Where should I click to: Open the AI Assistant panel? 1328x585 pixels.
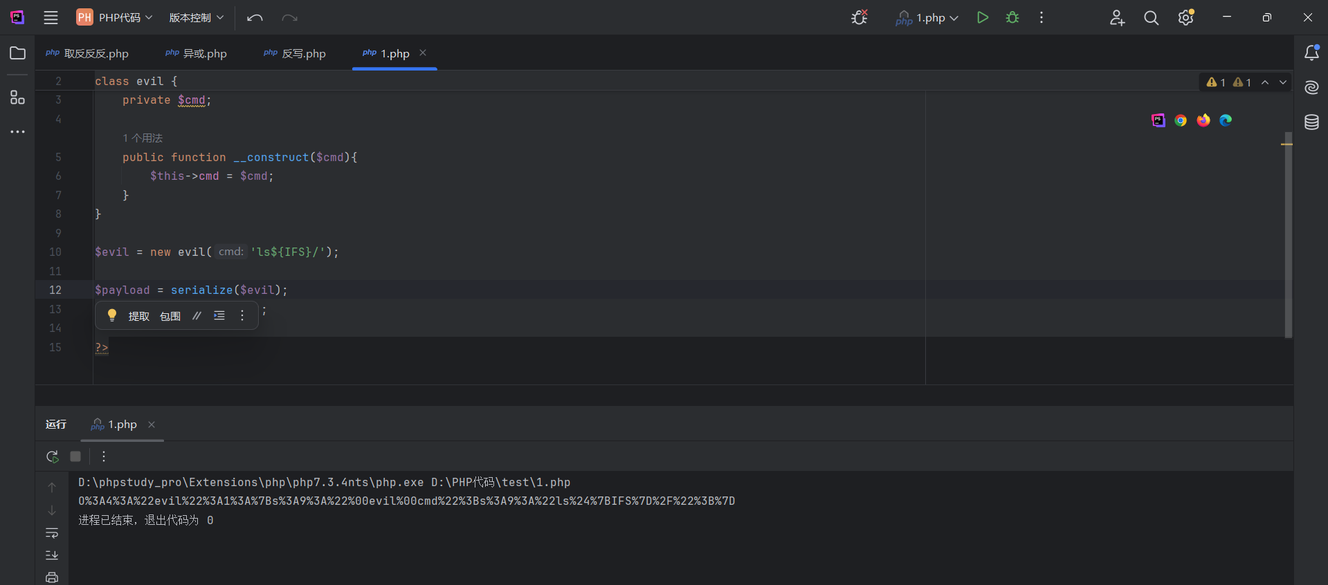coord(1311,87)
